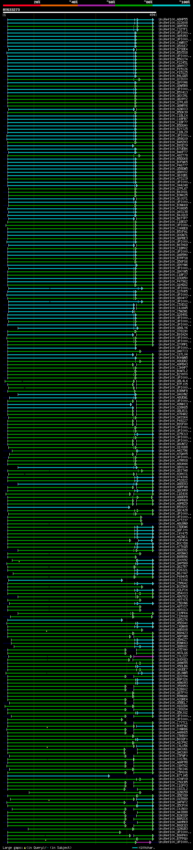The height and width of the screenshot is (850, 193).
Task: Select hit label UniRef100_A9NKC3
Action: pos(173,404)
